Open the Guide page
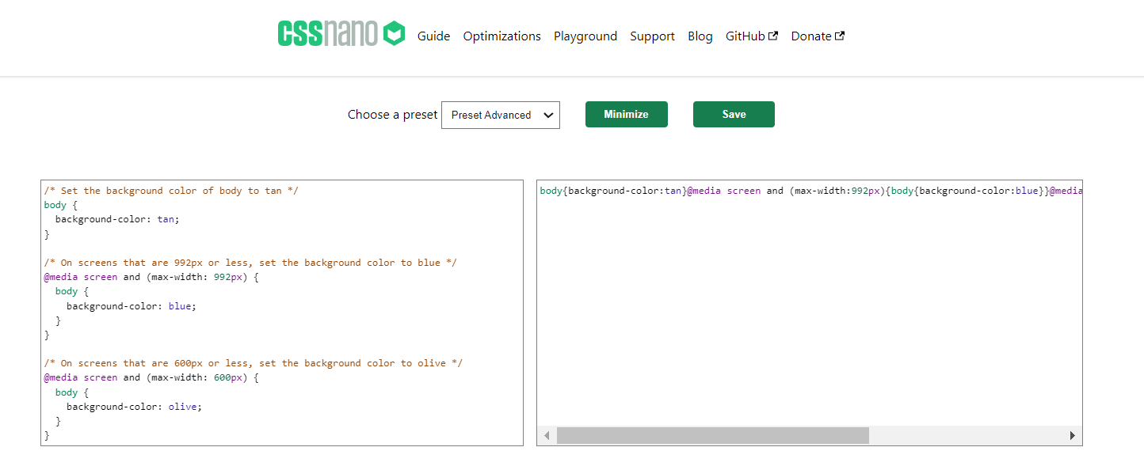The image size is (1144, 466). [x=433, y=36]
